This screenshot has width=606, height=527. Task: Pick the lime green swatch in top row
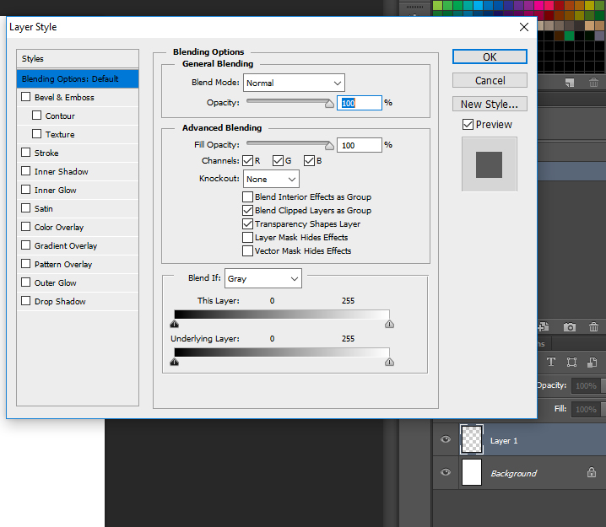437,5
